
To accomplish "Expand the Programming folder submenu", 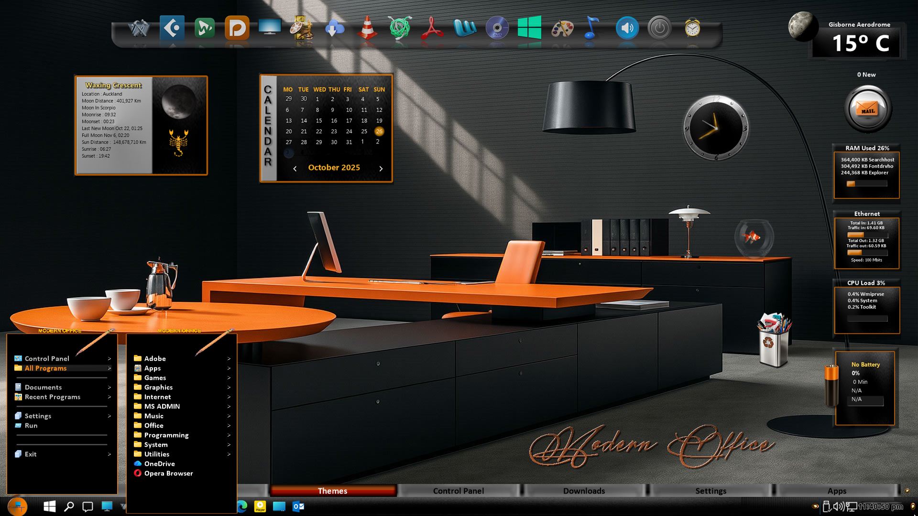I will point(166,435).
